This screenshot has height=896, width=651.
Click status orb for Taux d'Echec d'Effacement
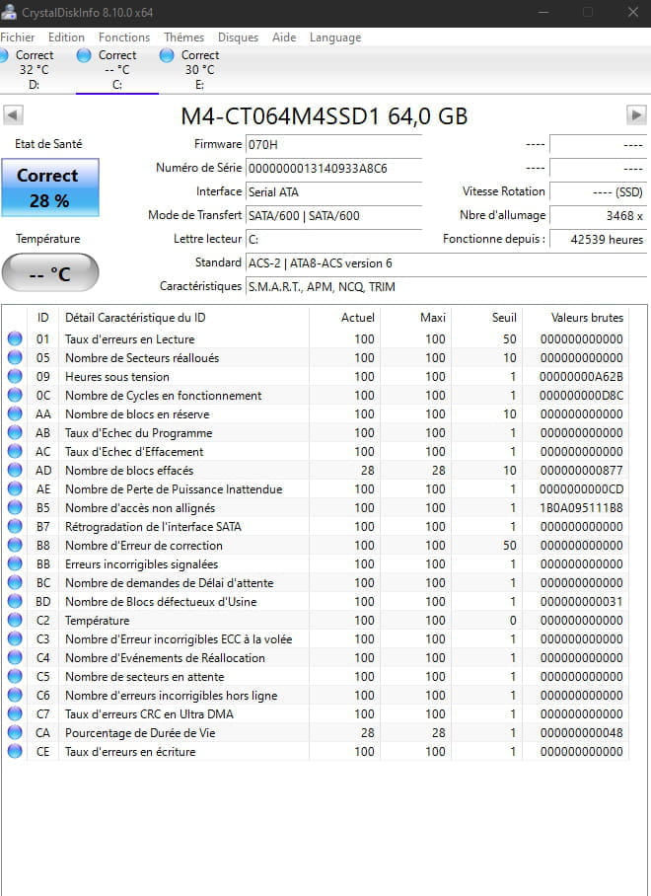(15, 451)
